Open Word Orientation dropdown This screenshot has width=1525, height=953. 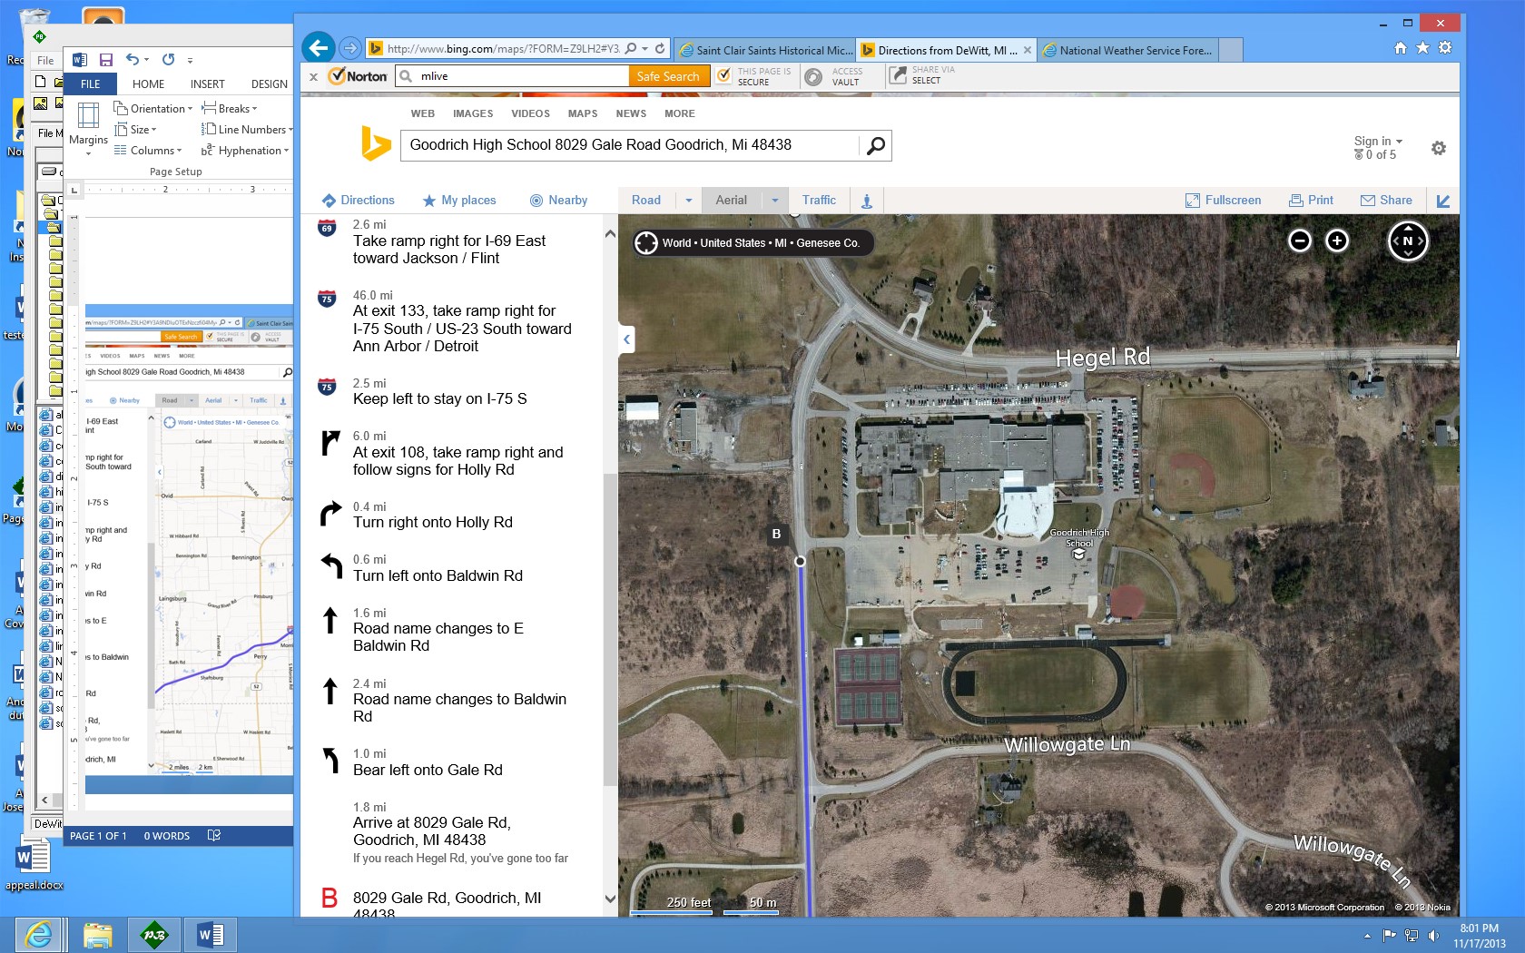(x=152, y=108)
